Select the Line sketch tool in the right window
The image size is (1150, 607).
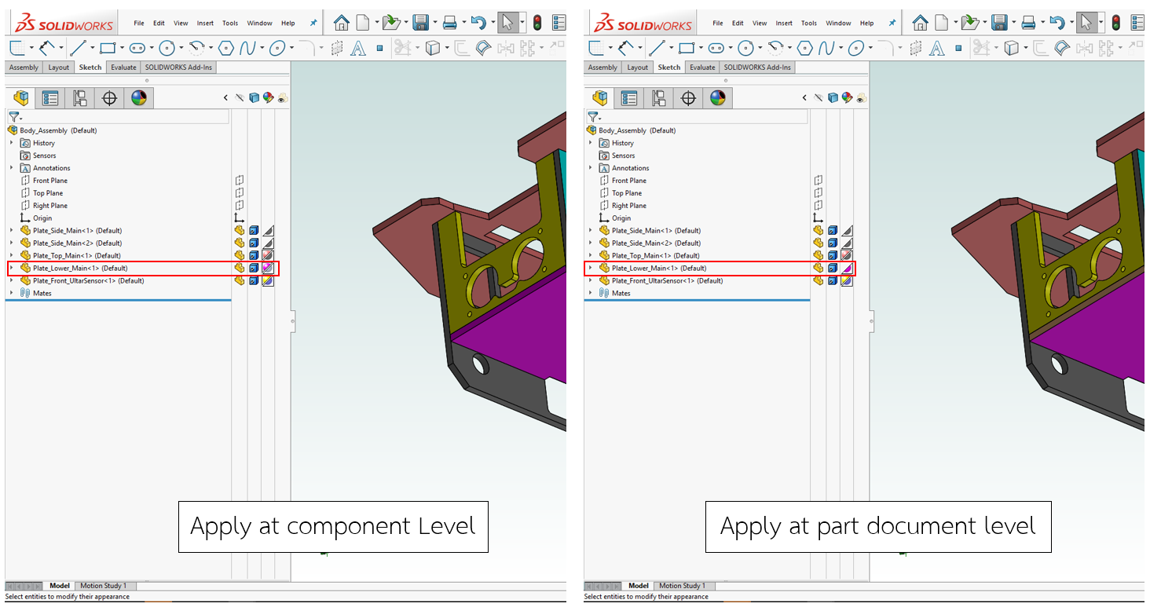pyautogui.click(x=657, y=48)
